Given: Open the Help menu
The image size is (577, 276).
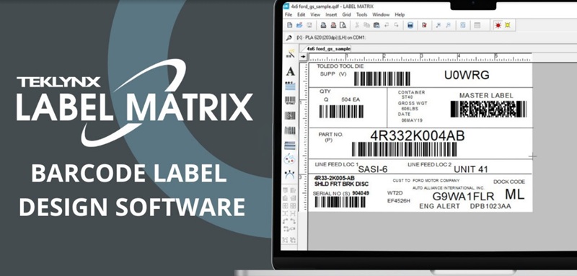Looking at the screenshot, I should tap(400, 14).
